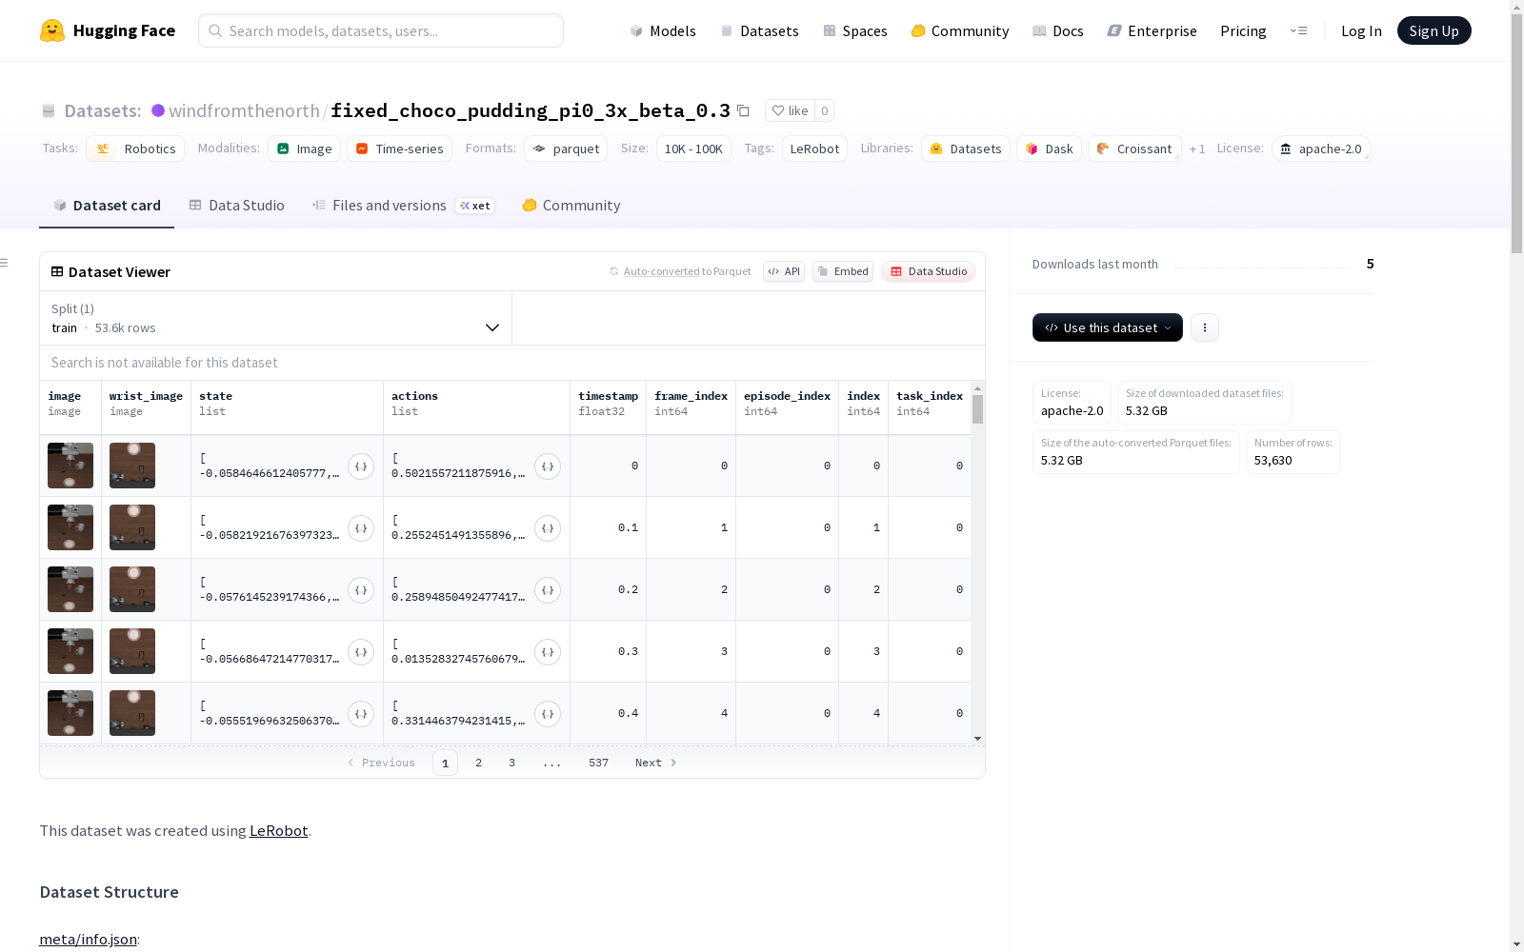Expand the actions value in the timestamp 0.3 row
Viewport: 1524px width, 952px height.
pyautogui.click(x=548, y=652)
